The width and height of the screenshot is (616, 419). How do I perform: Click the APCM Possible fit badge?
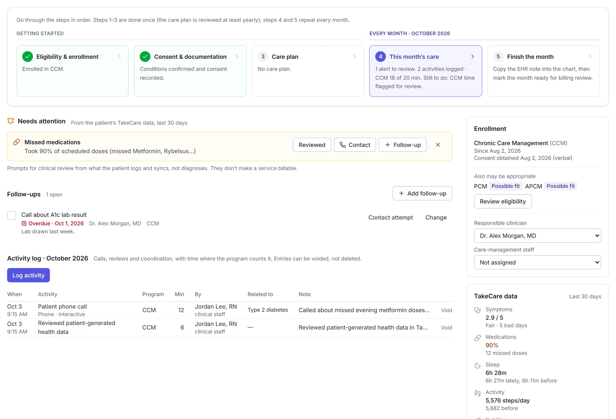[561, 186]
